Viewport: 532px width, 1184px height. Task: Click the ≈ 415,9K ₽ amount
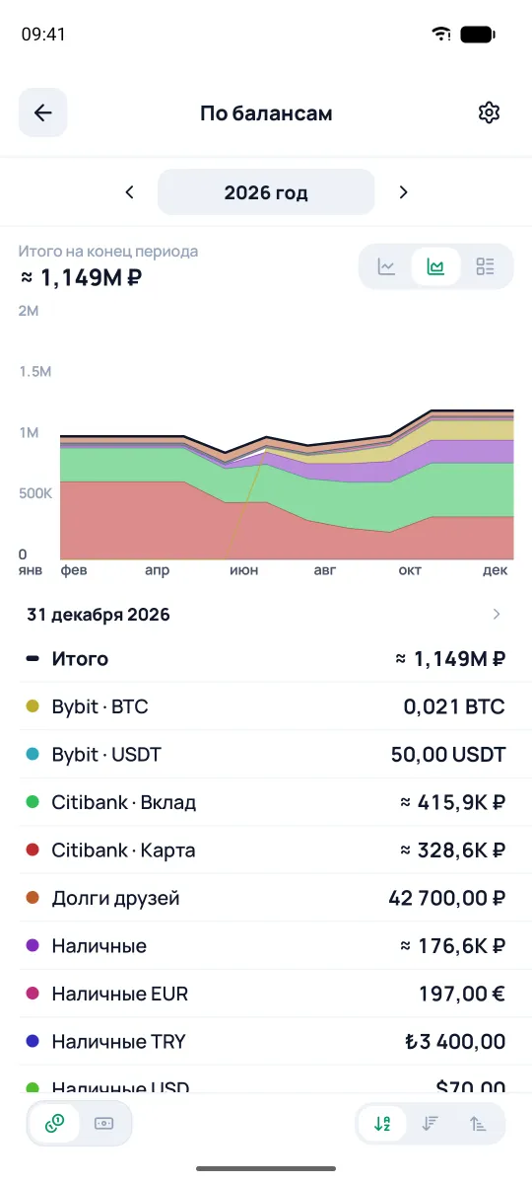pyautogui.click(x=453, y=802)
